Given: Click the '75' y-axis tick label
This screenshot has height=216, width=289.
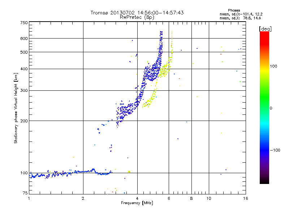Looking at the screenshot, I should pos(25,193).
